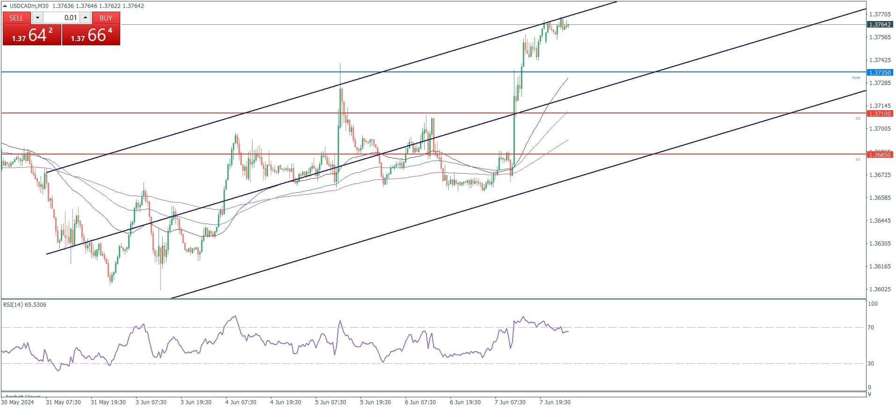Click the 6 Jun 19:30 time label
896x408 pixels.
point(465,402)
